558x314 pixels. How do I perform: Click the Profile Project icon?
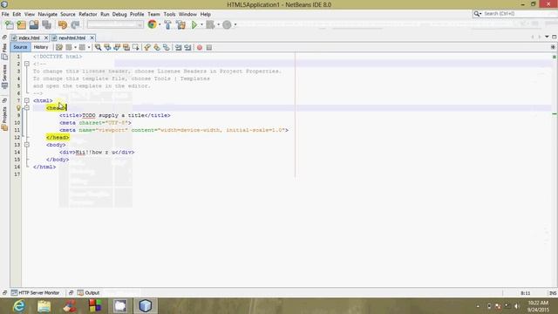(x=227, y=24)
